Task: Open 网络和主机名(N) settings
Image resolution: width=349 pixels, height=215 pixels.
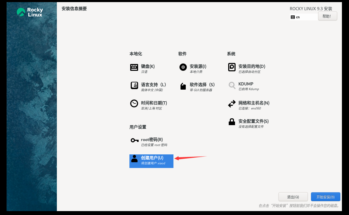Action: click(254, 103)
